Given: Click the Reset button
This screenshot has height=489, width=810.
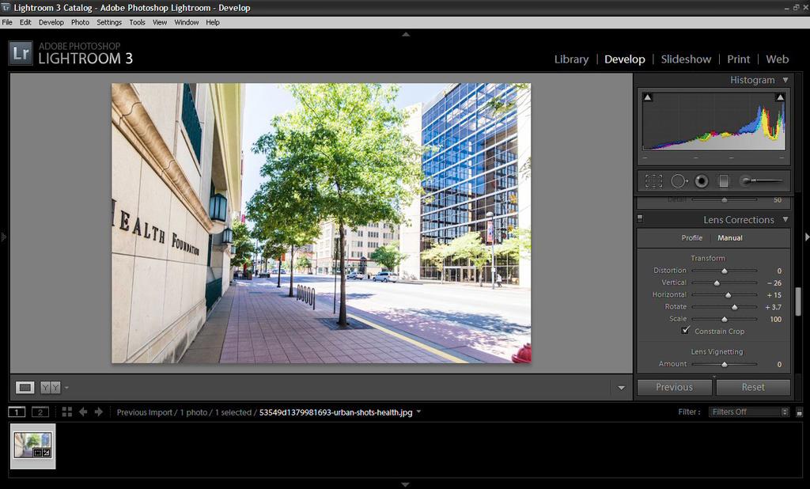Looking at the screenshot, I should tap(752, 387).
